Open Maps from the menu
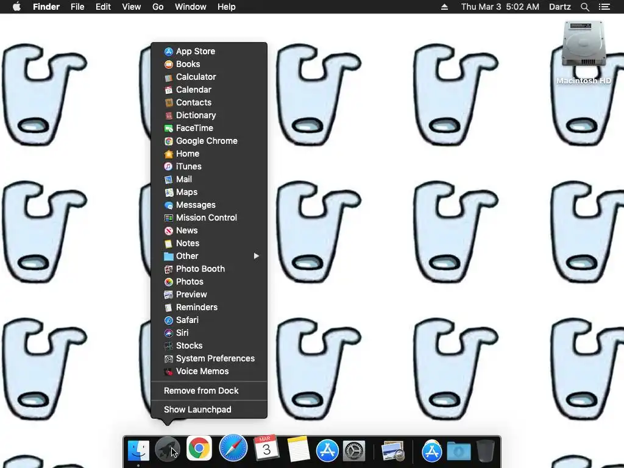 tap(209, 192)
